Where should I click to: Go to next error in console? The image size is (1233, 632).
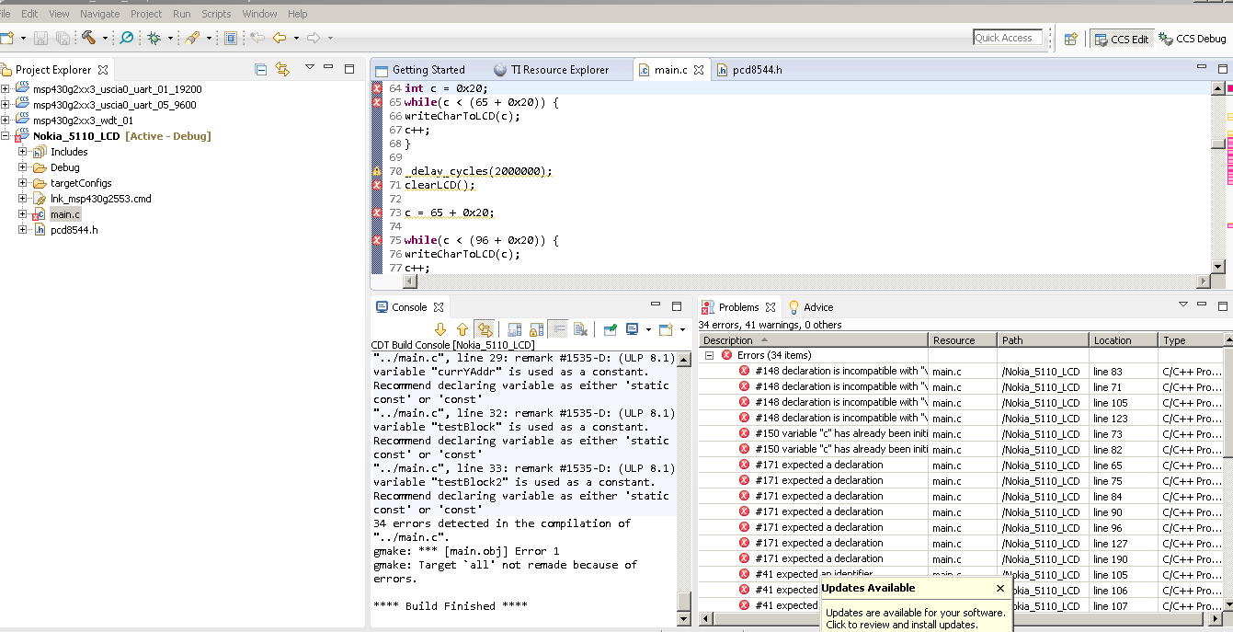[x=440, y=329]
